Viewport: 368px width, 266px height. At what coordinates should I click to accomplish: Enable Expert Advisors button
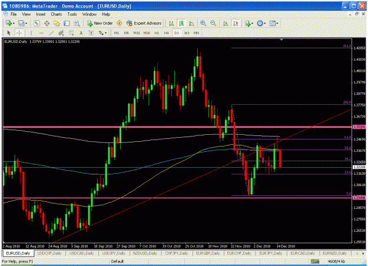[x=144, y=23]
